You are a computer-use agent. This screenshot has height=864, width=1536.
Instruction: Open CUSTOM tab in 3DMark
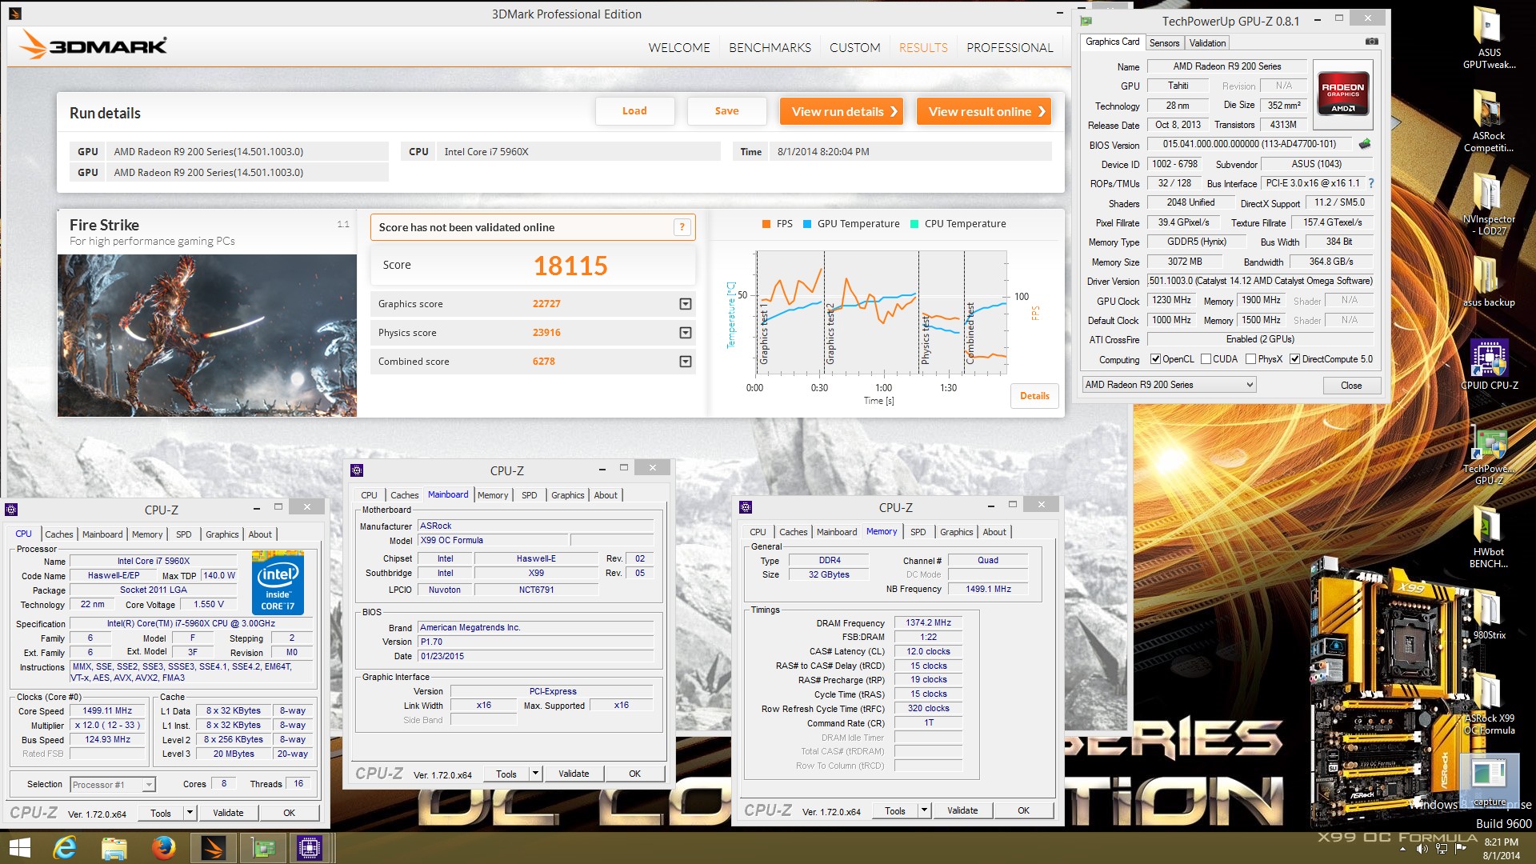point(854,48)
